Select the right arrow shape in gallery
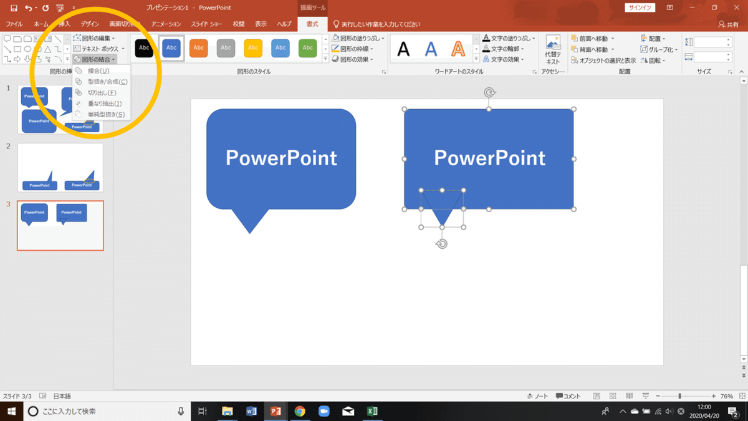Image resolution: width=748 pixels, height=421 pixels. [17, 60]
